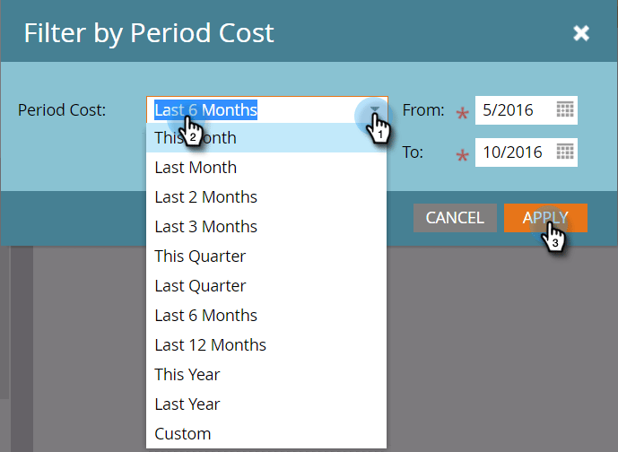618x452 pixels.
Task: Choose This Quarter in dropdown list
Action: [266, 256]
